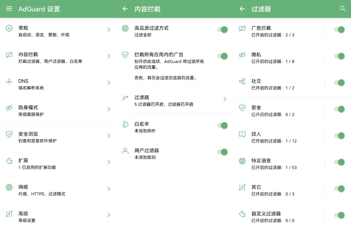Open the 自定义过滤器 category
This screenshot has width=351, height=235.
point(279,217)
